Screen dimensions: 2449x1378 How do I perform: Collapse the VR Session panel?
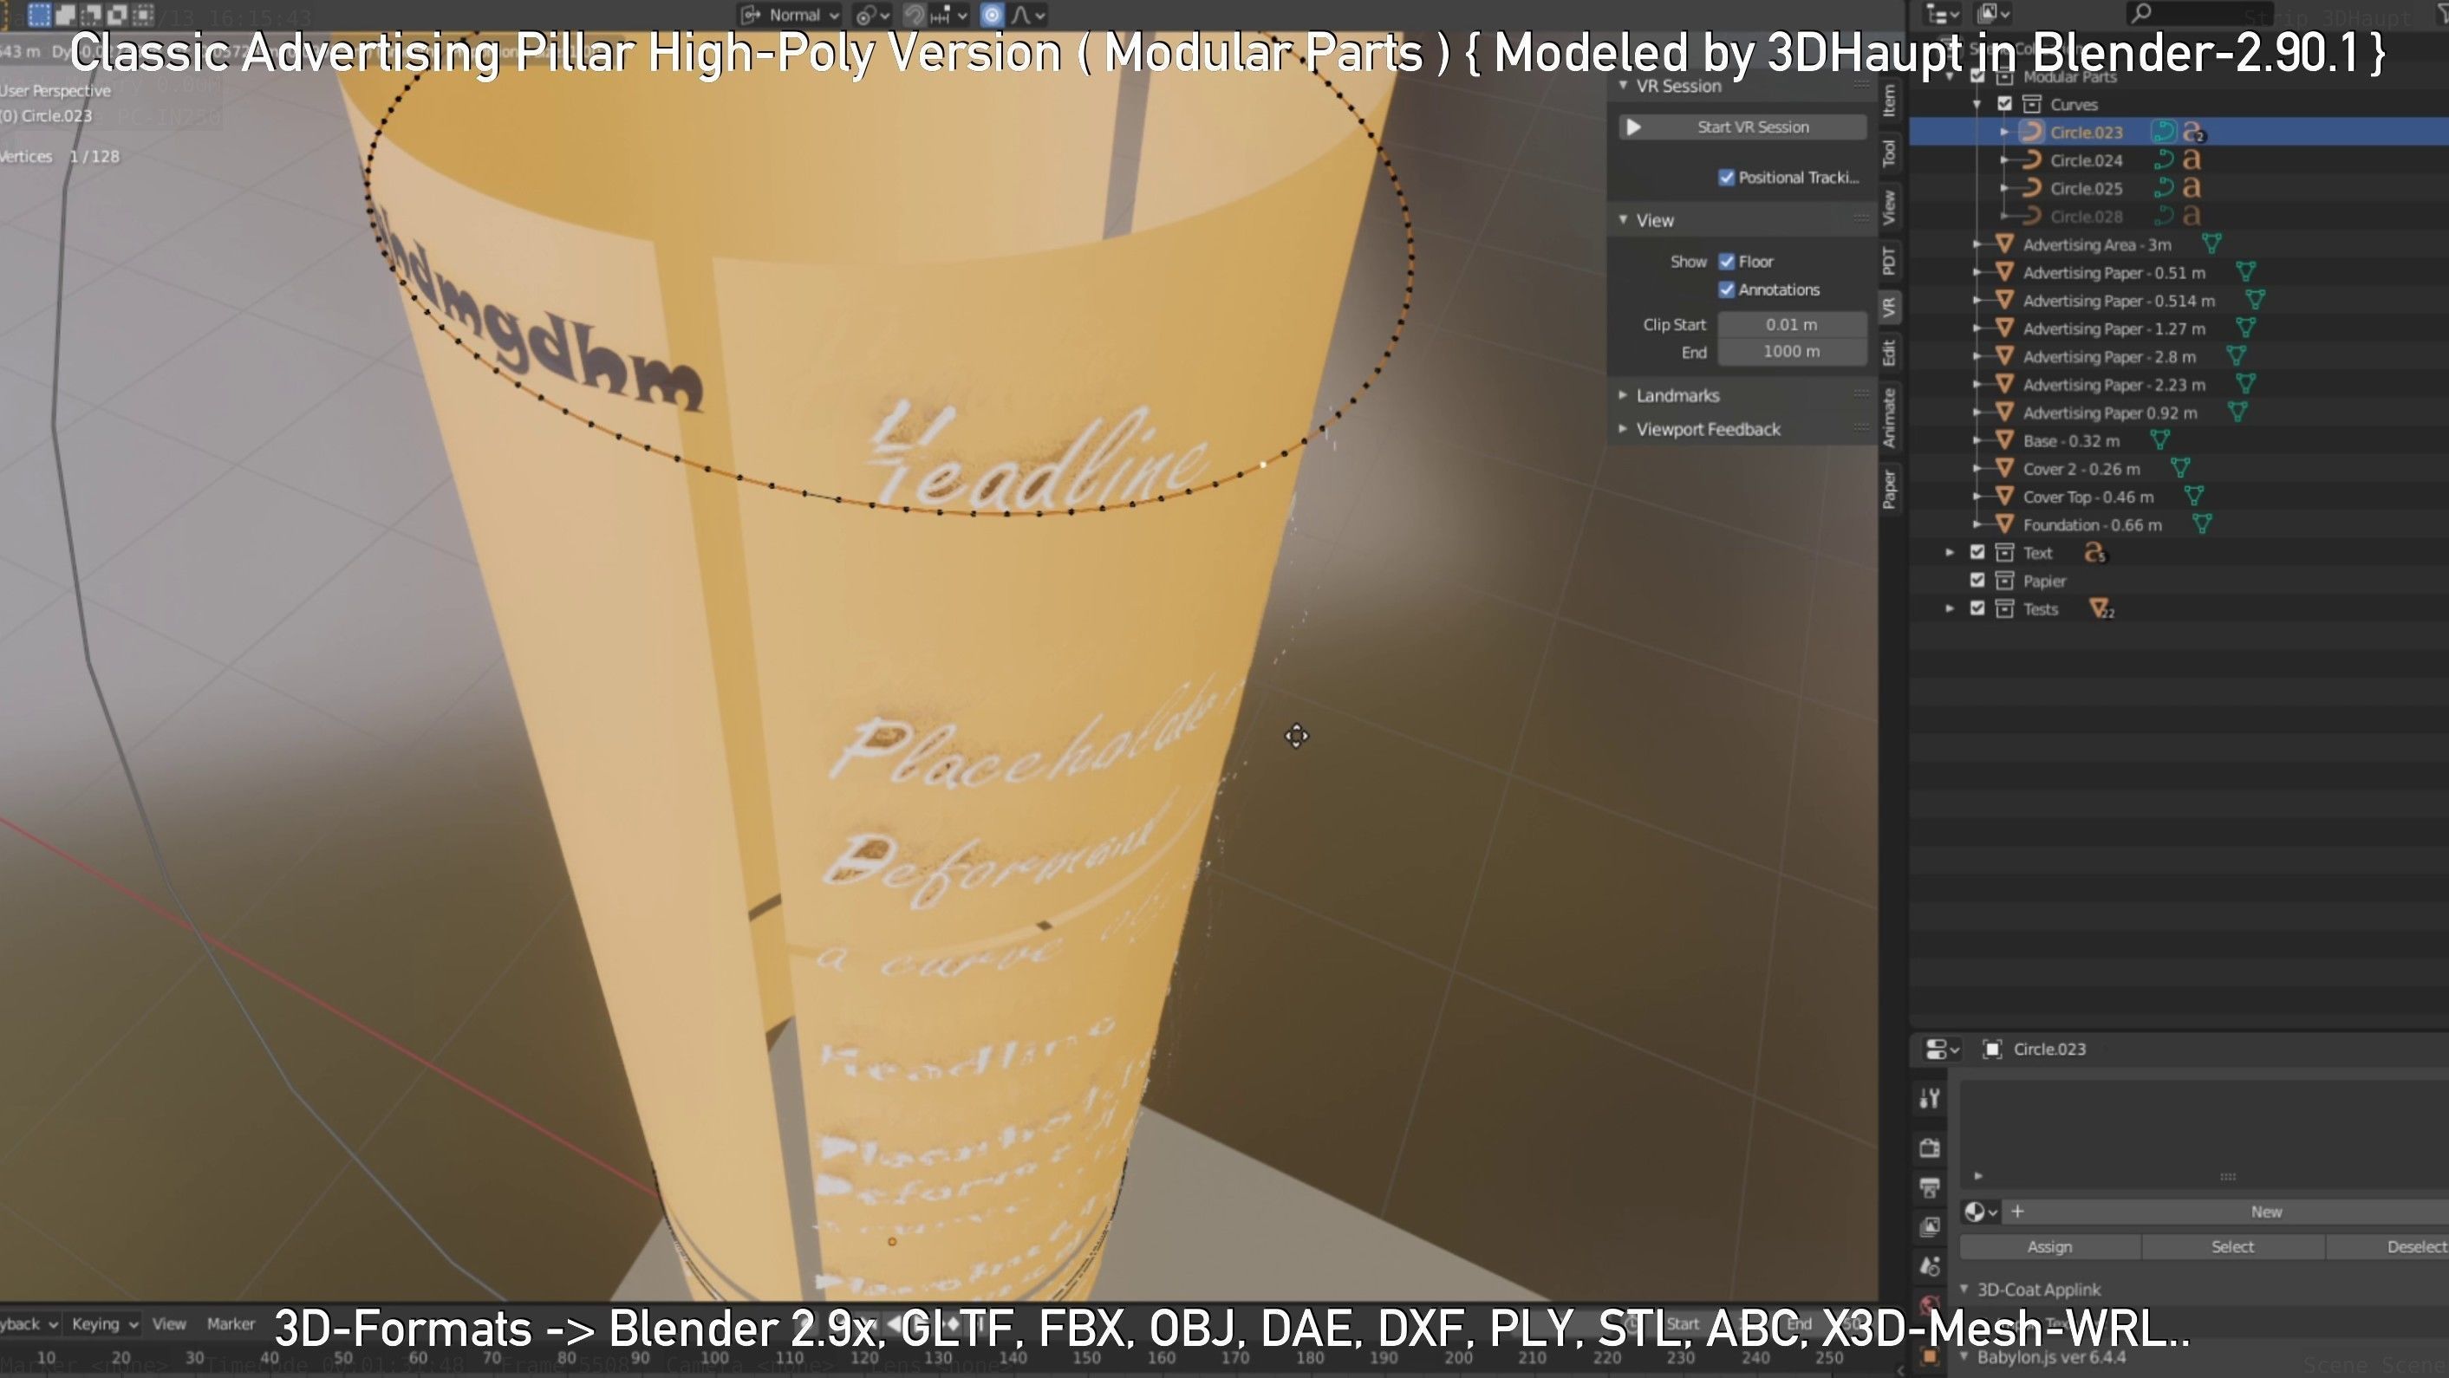[x=1623, y=86]
